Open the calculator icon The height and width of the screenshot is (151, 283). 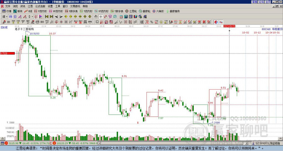click(126, 17)
